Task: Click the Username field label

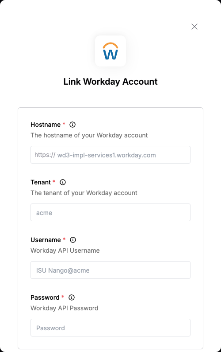Action: click(46, 240)
